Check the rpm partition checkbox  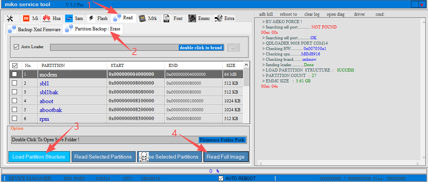click(15, 118)
